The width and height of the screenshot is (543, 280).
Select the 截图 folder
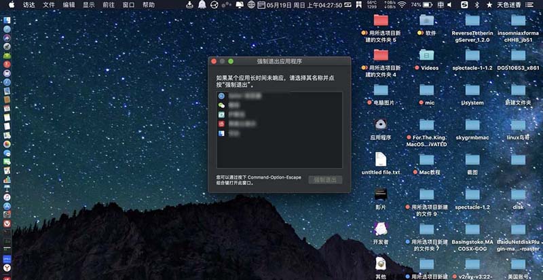(472, 159)
